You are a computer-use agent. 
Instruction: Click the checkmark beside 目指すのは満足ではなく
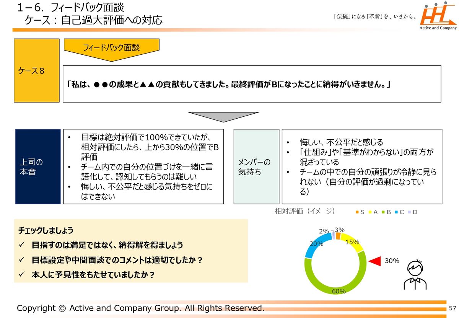(22, 245)
